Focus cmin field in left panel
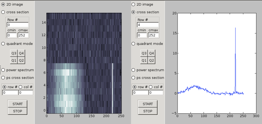 click(11, 35)
